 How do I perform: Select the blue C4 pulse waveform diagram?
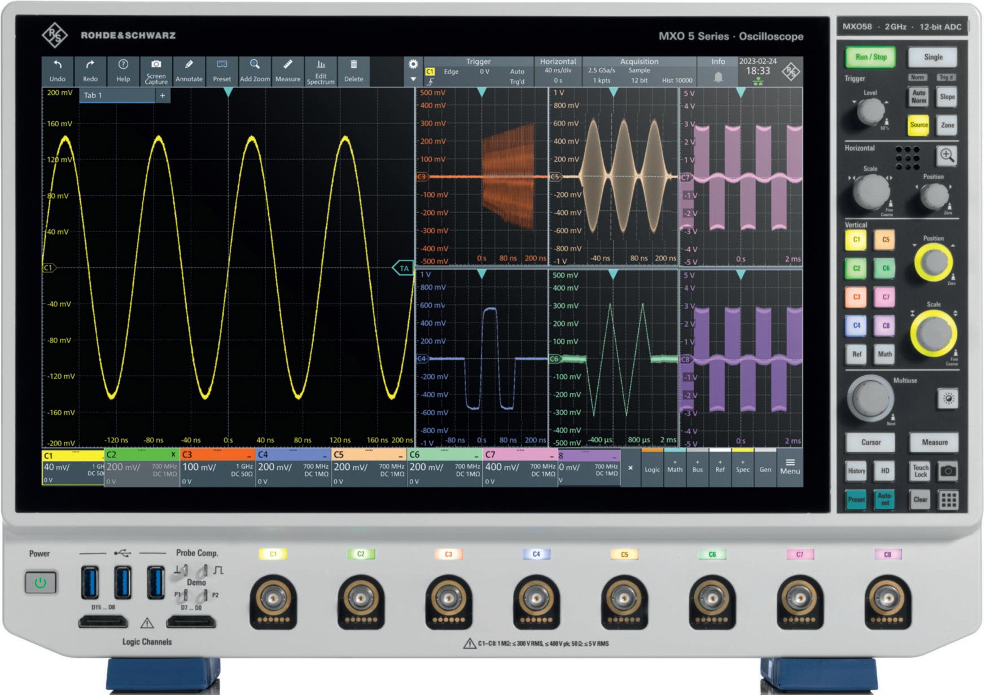tap(481, 358)
